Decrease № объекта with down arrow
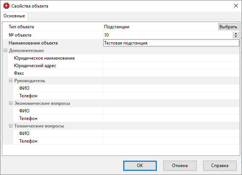 [236, 37]
